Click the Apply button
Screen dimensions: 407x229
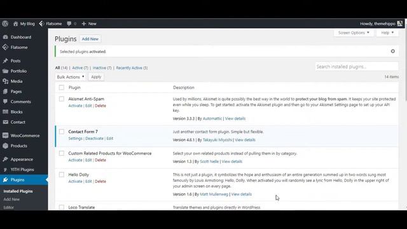click(x=96, y=77)
